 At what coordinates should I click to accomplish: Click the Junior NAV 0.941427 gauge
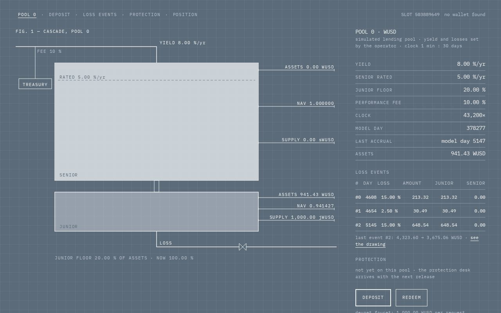(315, 206)
